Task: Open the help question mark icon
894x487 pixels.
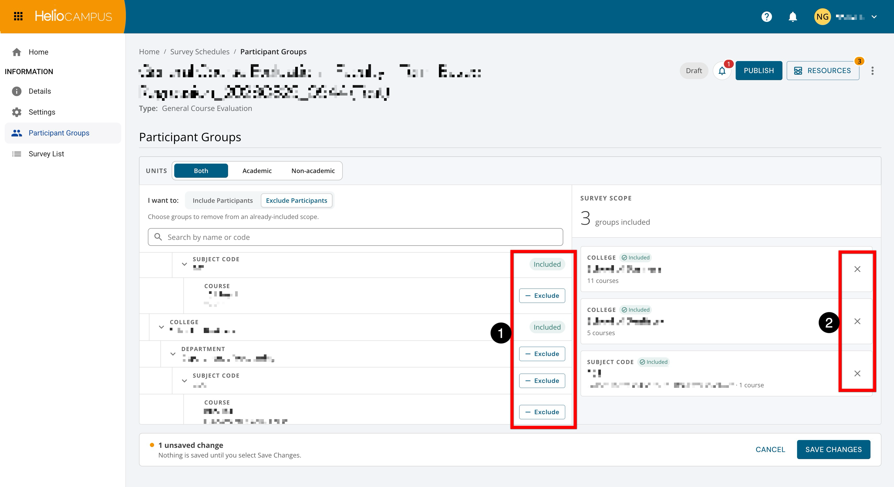Action: pos(766,17)
